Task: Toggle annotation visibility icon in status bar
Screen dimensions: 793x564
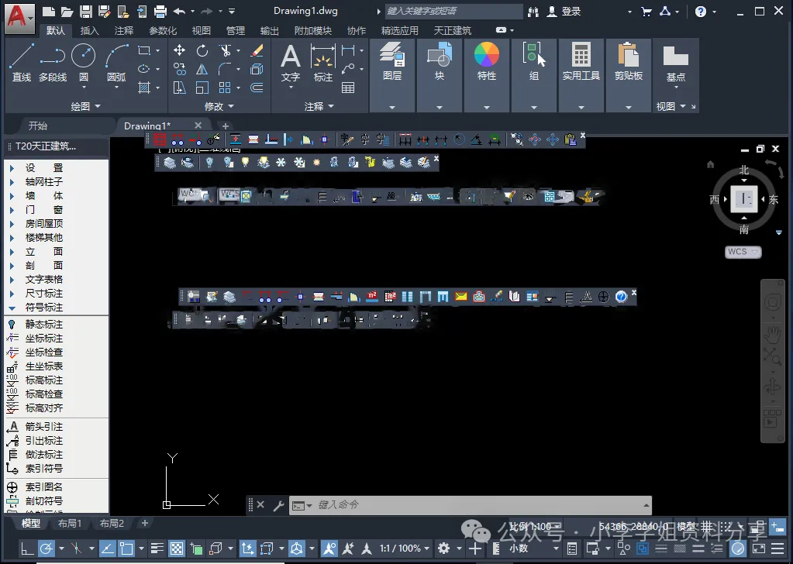Action: [329, 549]
